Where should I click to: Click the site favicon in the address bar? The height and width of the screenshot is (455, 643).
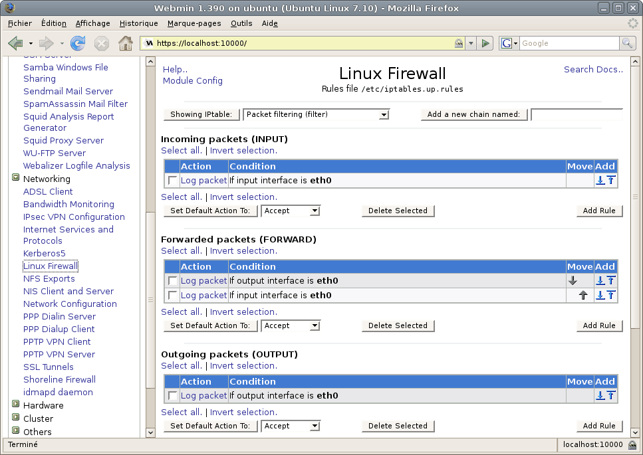point(149,43)
